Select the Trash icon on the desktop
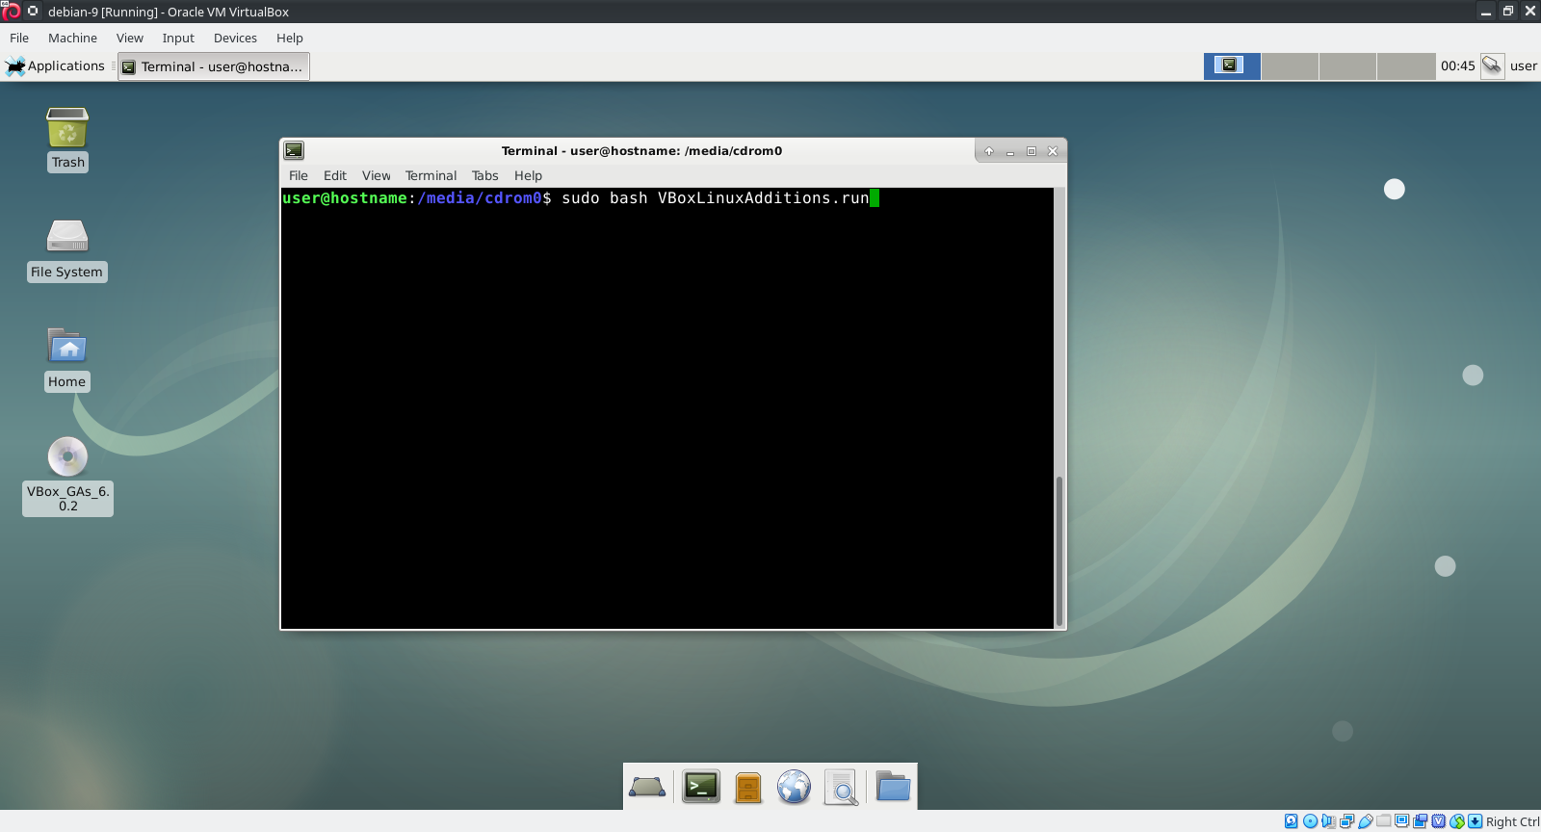This screenshot has width=1541, height=832. pyautogui.click(x=67, y=128)
